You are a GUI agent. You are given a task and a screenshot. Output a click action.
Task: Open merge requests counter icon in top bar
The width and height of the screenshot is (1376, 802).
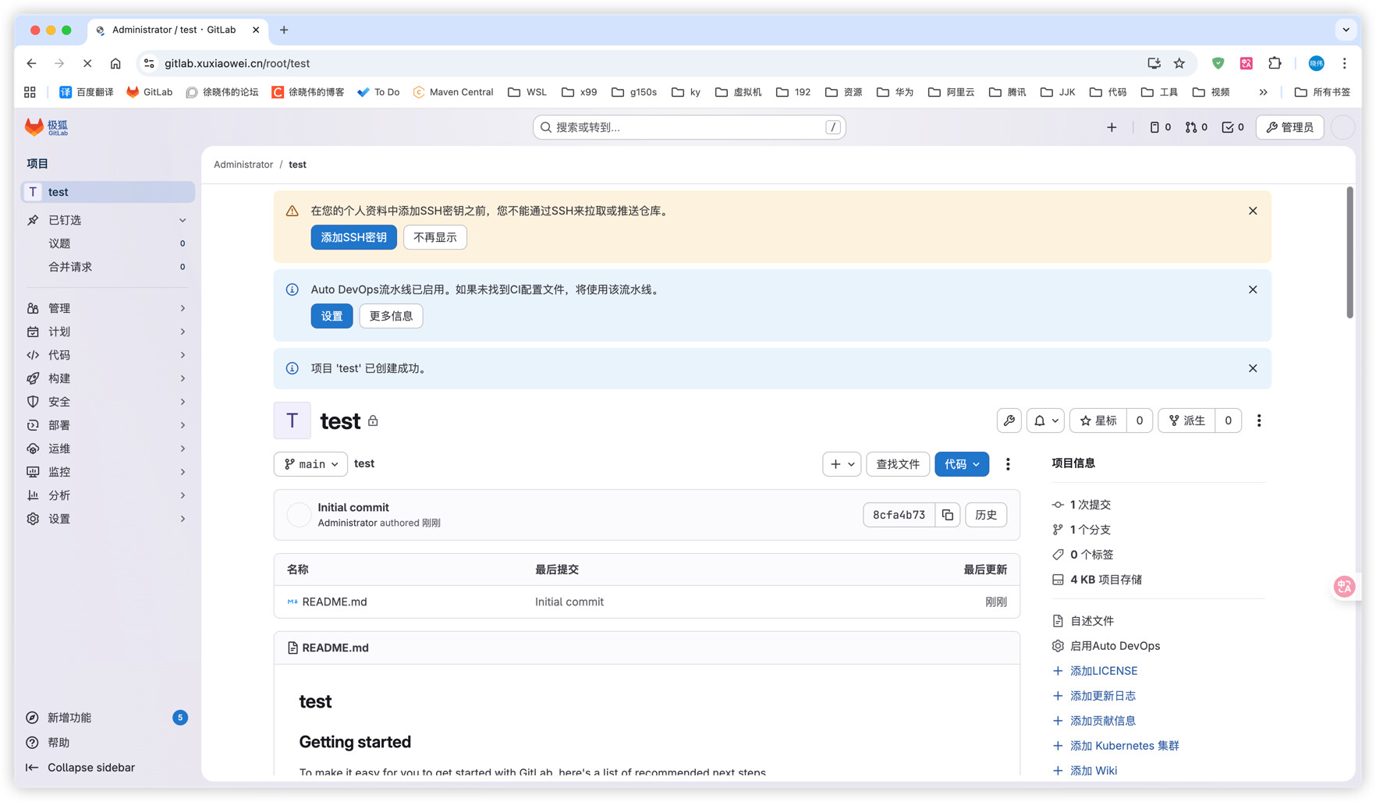coord(1196,127)
